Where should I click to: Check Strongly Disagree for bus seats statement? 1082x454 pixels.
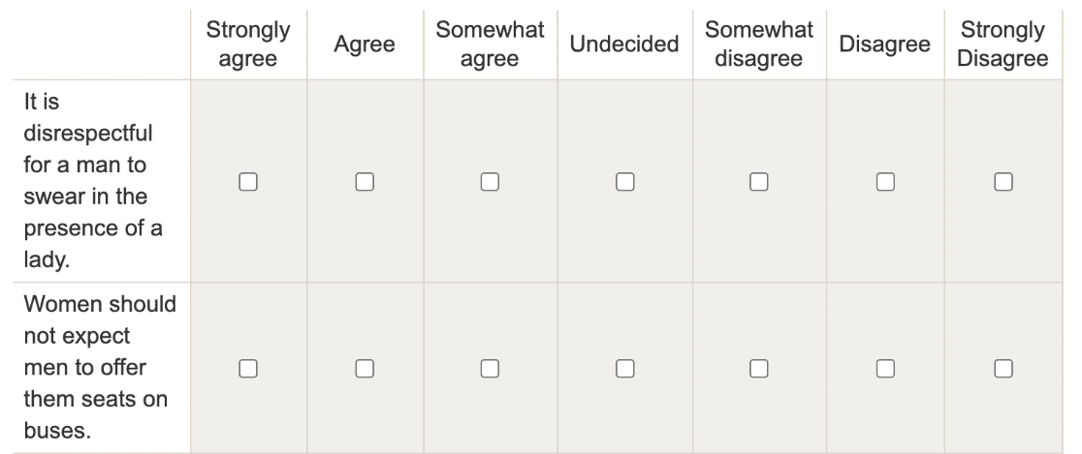[x=1003, y=369]
